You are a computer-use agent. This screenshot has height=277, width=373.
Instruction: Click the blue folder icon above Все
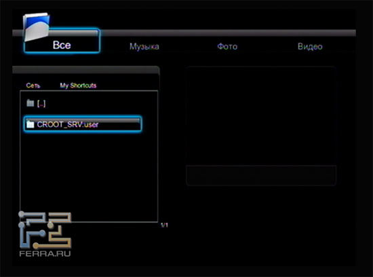pos(37,27)
